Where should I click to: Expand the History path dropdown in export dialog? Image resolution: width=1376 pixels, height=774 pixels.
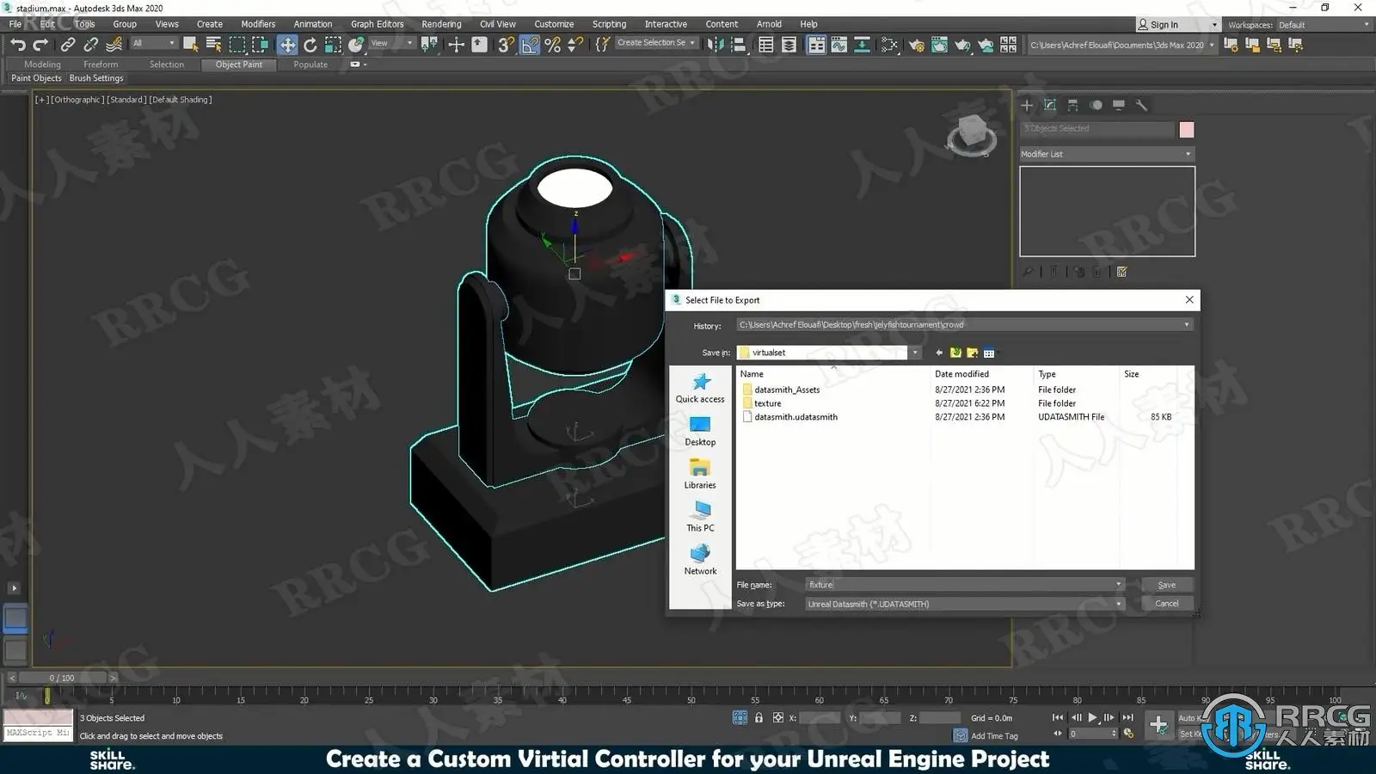pos(1187,325)
